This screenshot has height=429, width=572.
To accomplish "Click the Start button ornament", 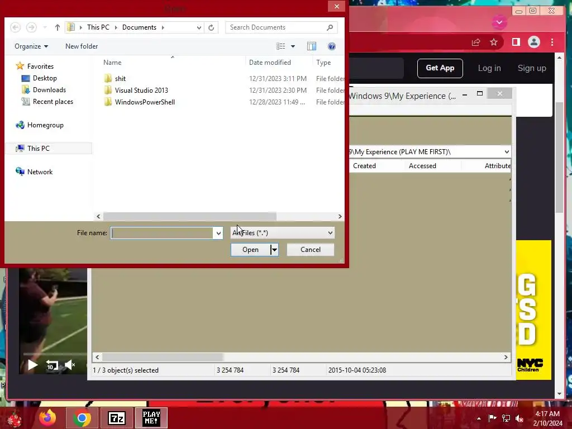I will click(x=15, y=418).
